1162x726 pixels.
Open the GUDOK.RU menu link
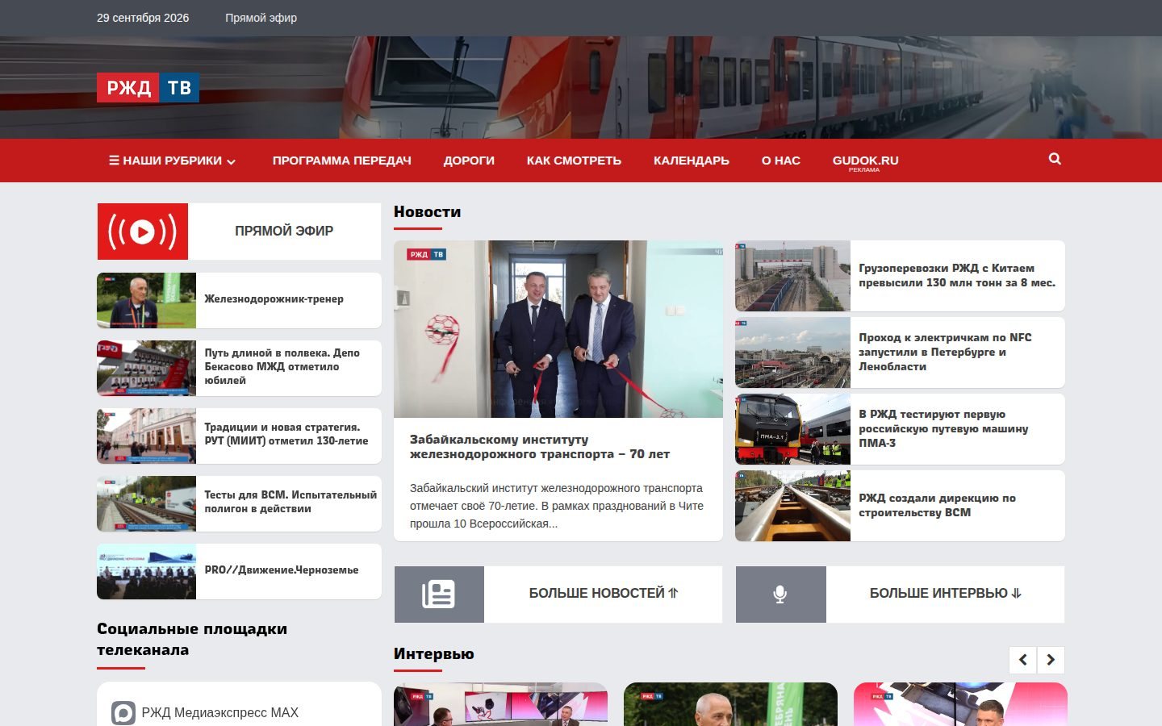[865, 161]
